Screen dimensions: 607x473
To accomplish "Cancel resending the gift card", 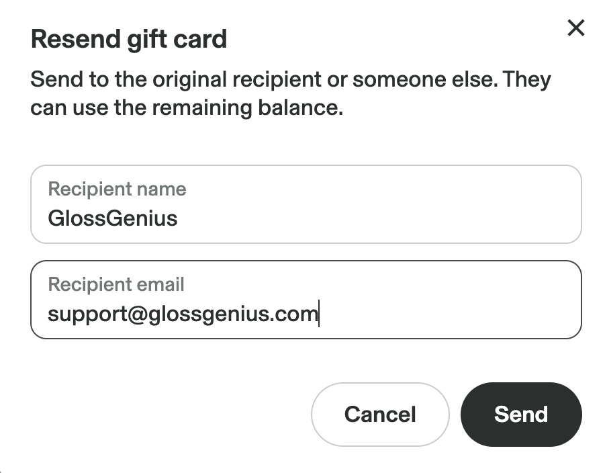I will pyautogui.click(x=380, y=414).
